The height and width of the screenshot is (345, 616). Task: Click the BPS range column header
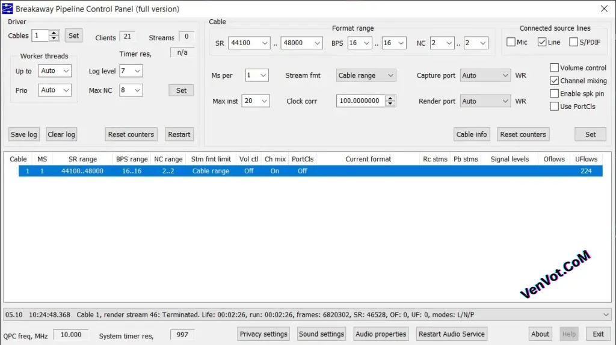132,159
